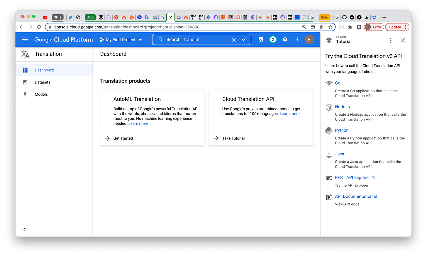
Task: Open Cloud Translation API Learn more link
Action: pos(290,114)
